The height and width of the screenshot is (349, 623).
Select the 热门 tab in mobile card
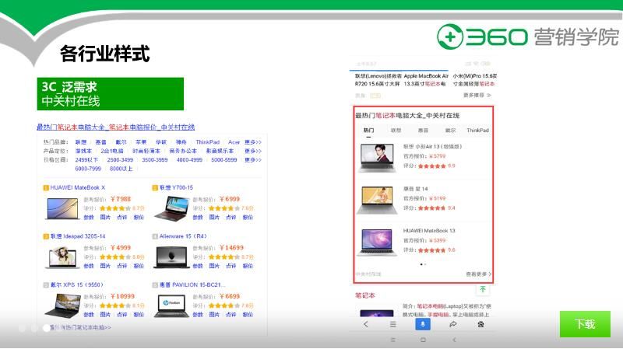368,131
